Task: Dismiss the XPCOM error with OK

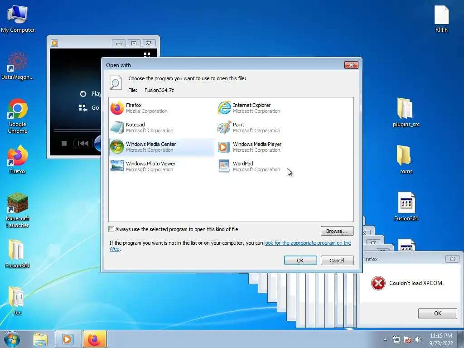Action: pyautogui.click(x=437, y=314)
